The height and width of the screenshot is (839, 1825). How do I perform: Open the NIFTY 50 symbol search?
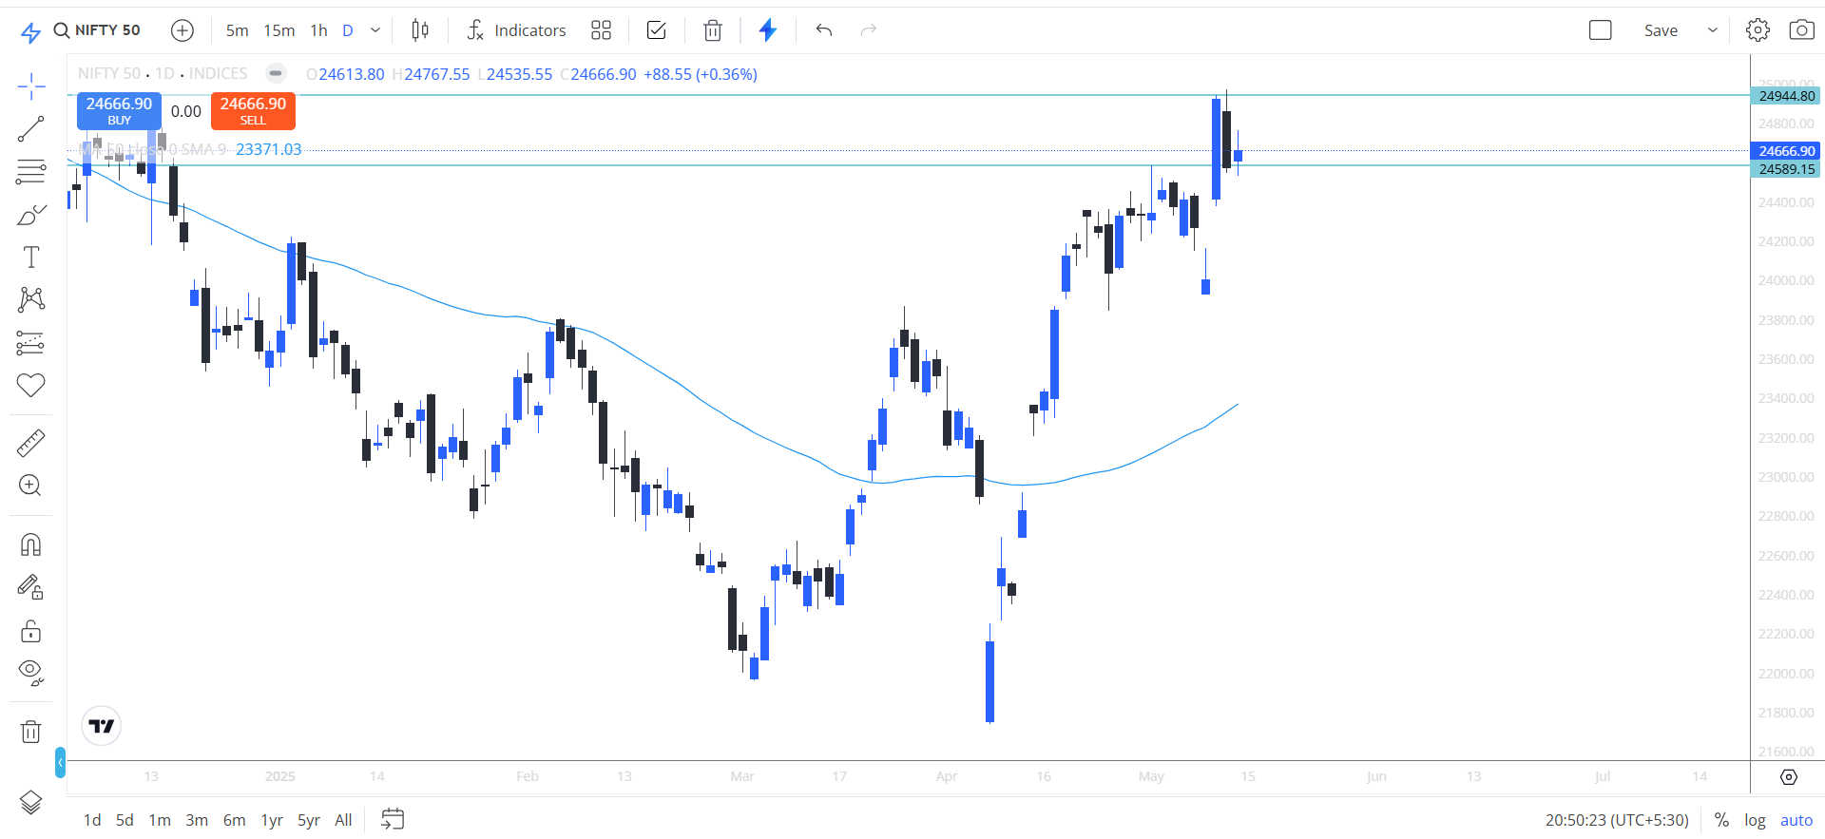pos(96,30)
